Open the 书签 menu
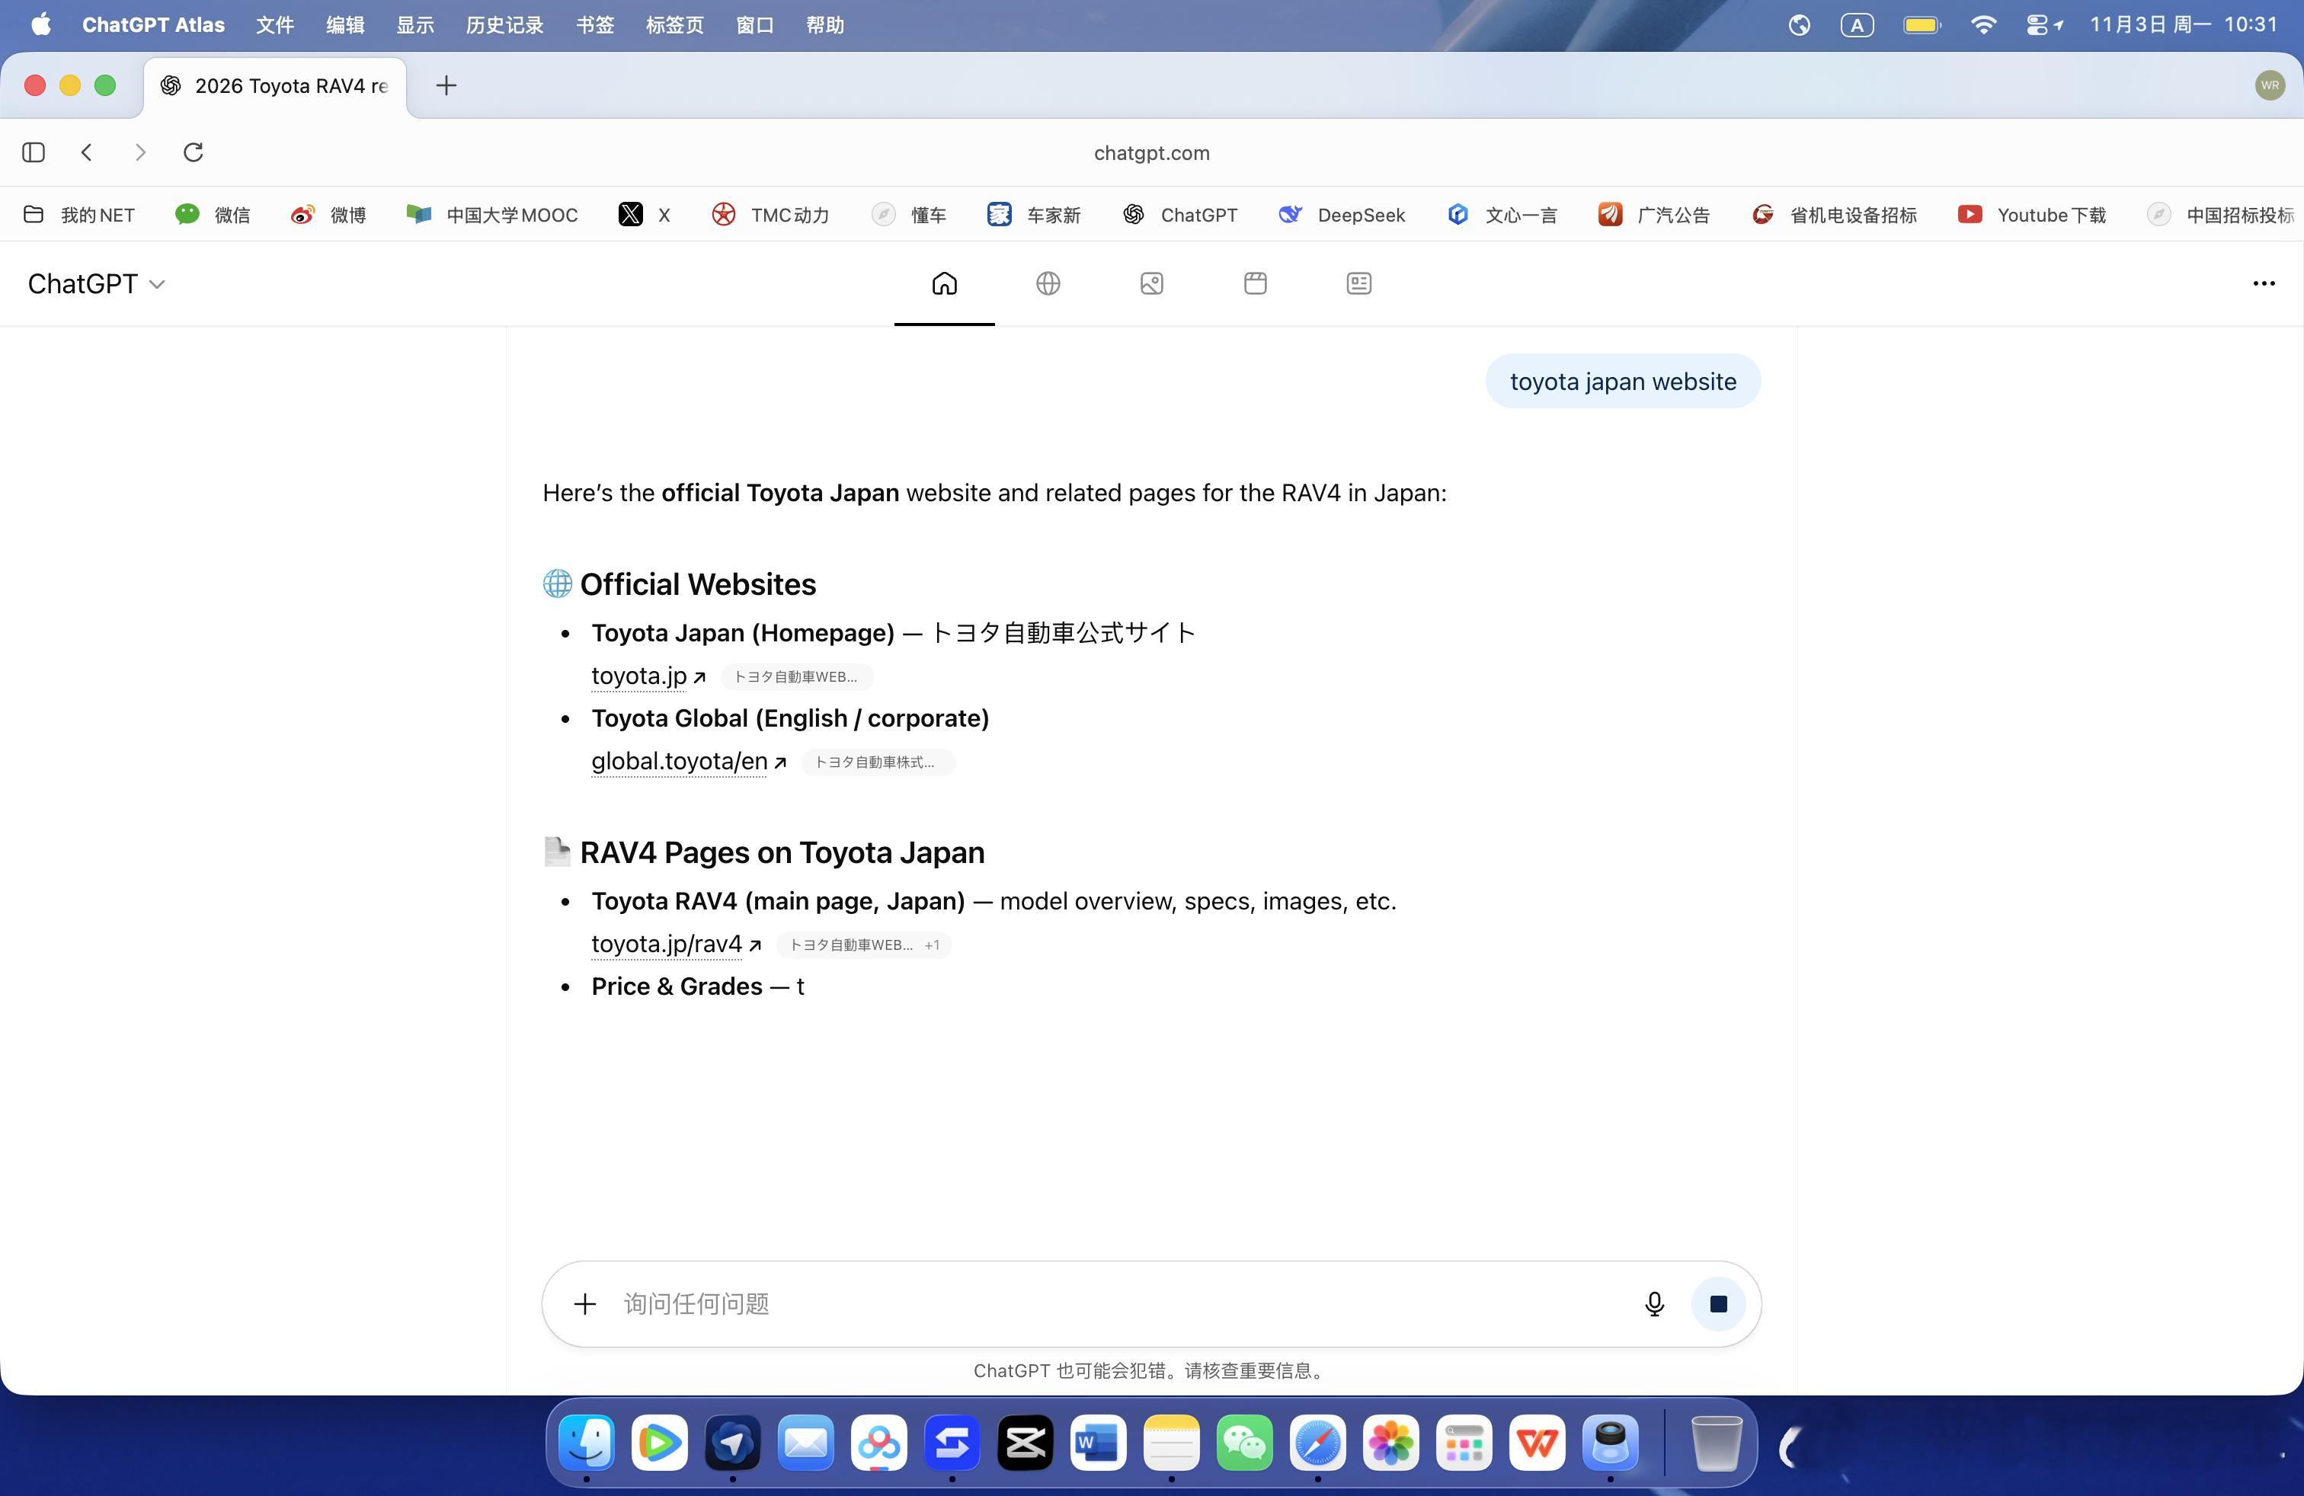 click(x=594, y=25)
